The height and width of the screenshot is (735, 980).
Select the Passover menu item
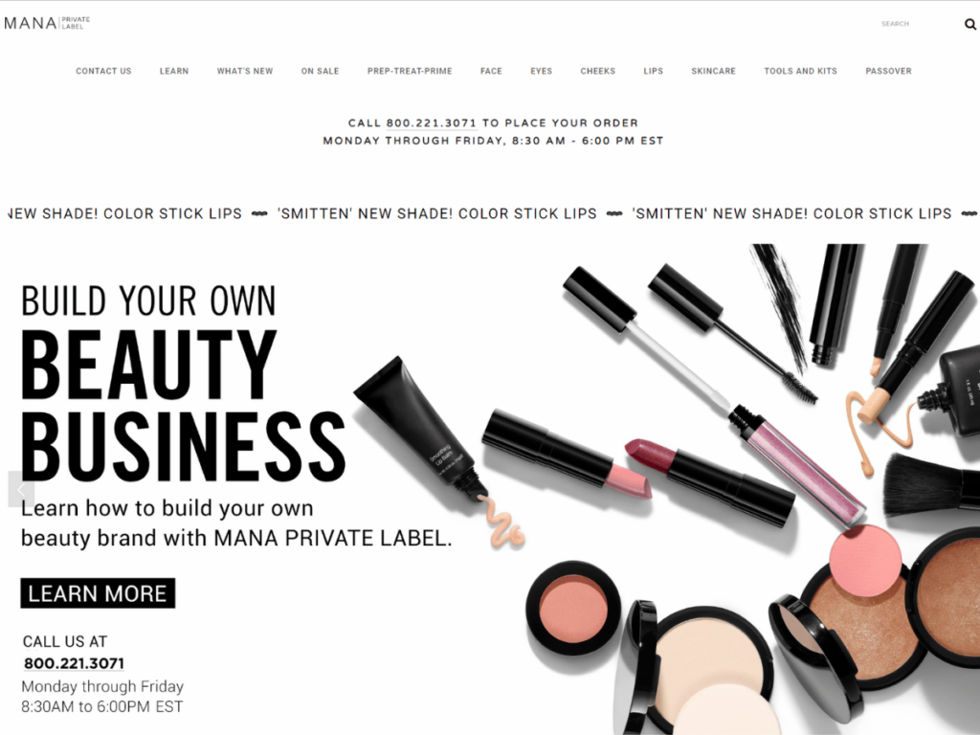(x=888, y=71)
